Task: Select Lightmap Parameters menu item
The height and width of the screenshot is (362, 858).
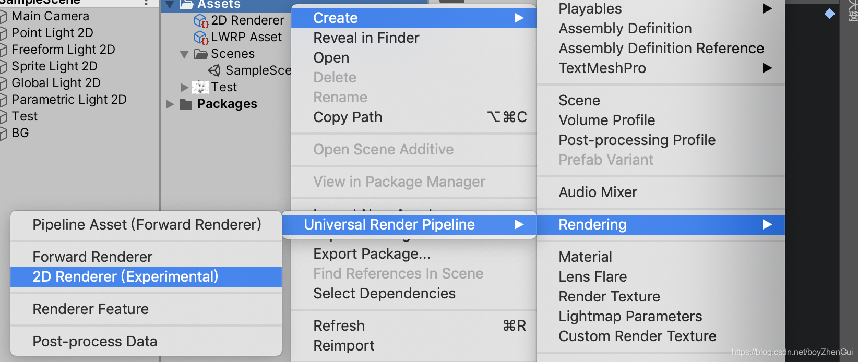Action: 661,316
